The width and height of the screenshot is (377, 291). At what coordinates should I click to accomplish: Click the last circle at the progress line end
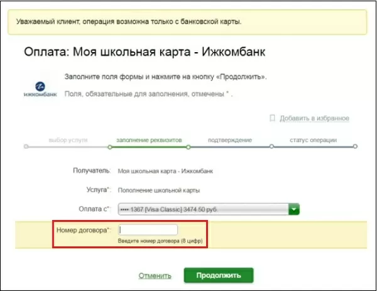tap(355, 147)
